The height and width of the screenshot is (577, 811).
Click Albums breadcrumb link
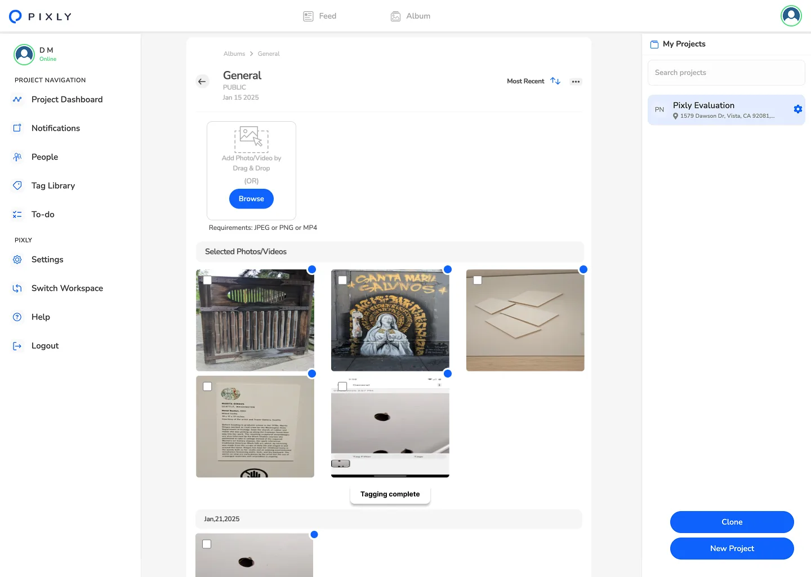234,54
